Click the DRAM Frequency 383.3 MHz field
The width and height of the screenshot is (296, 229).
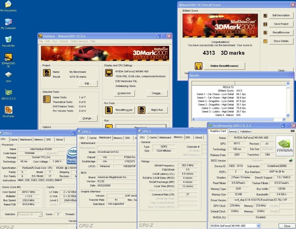pos(187,165)
